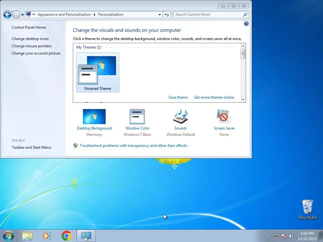Close the Personalization window
This screenshot has height=242, width=323.
[244, 6]
